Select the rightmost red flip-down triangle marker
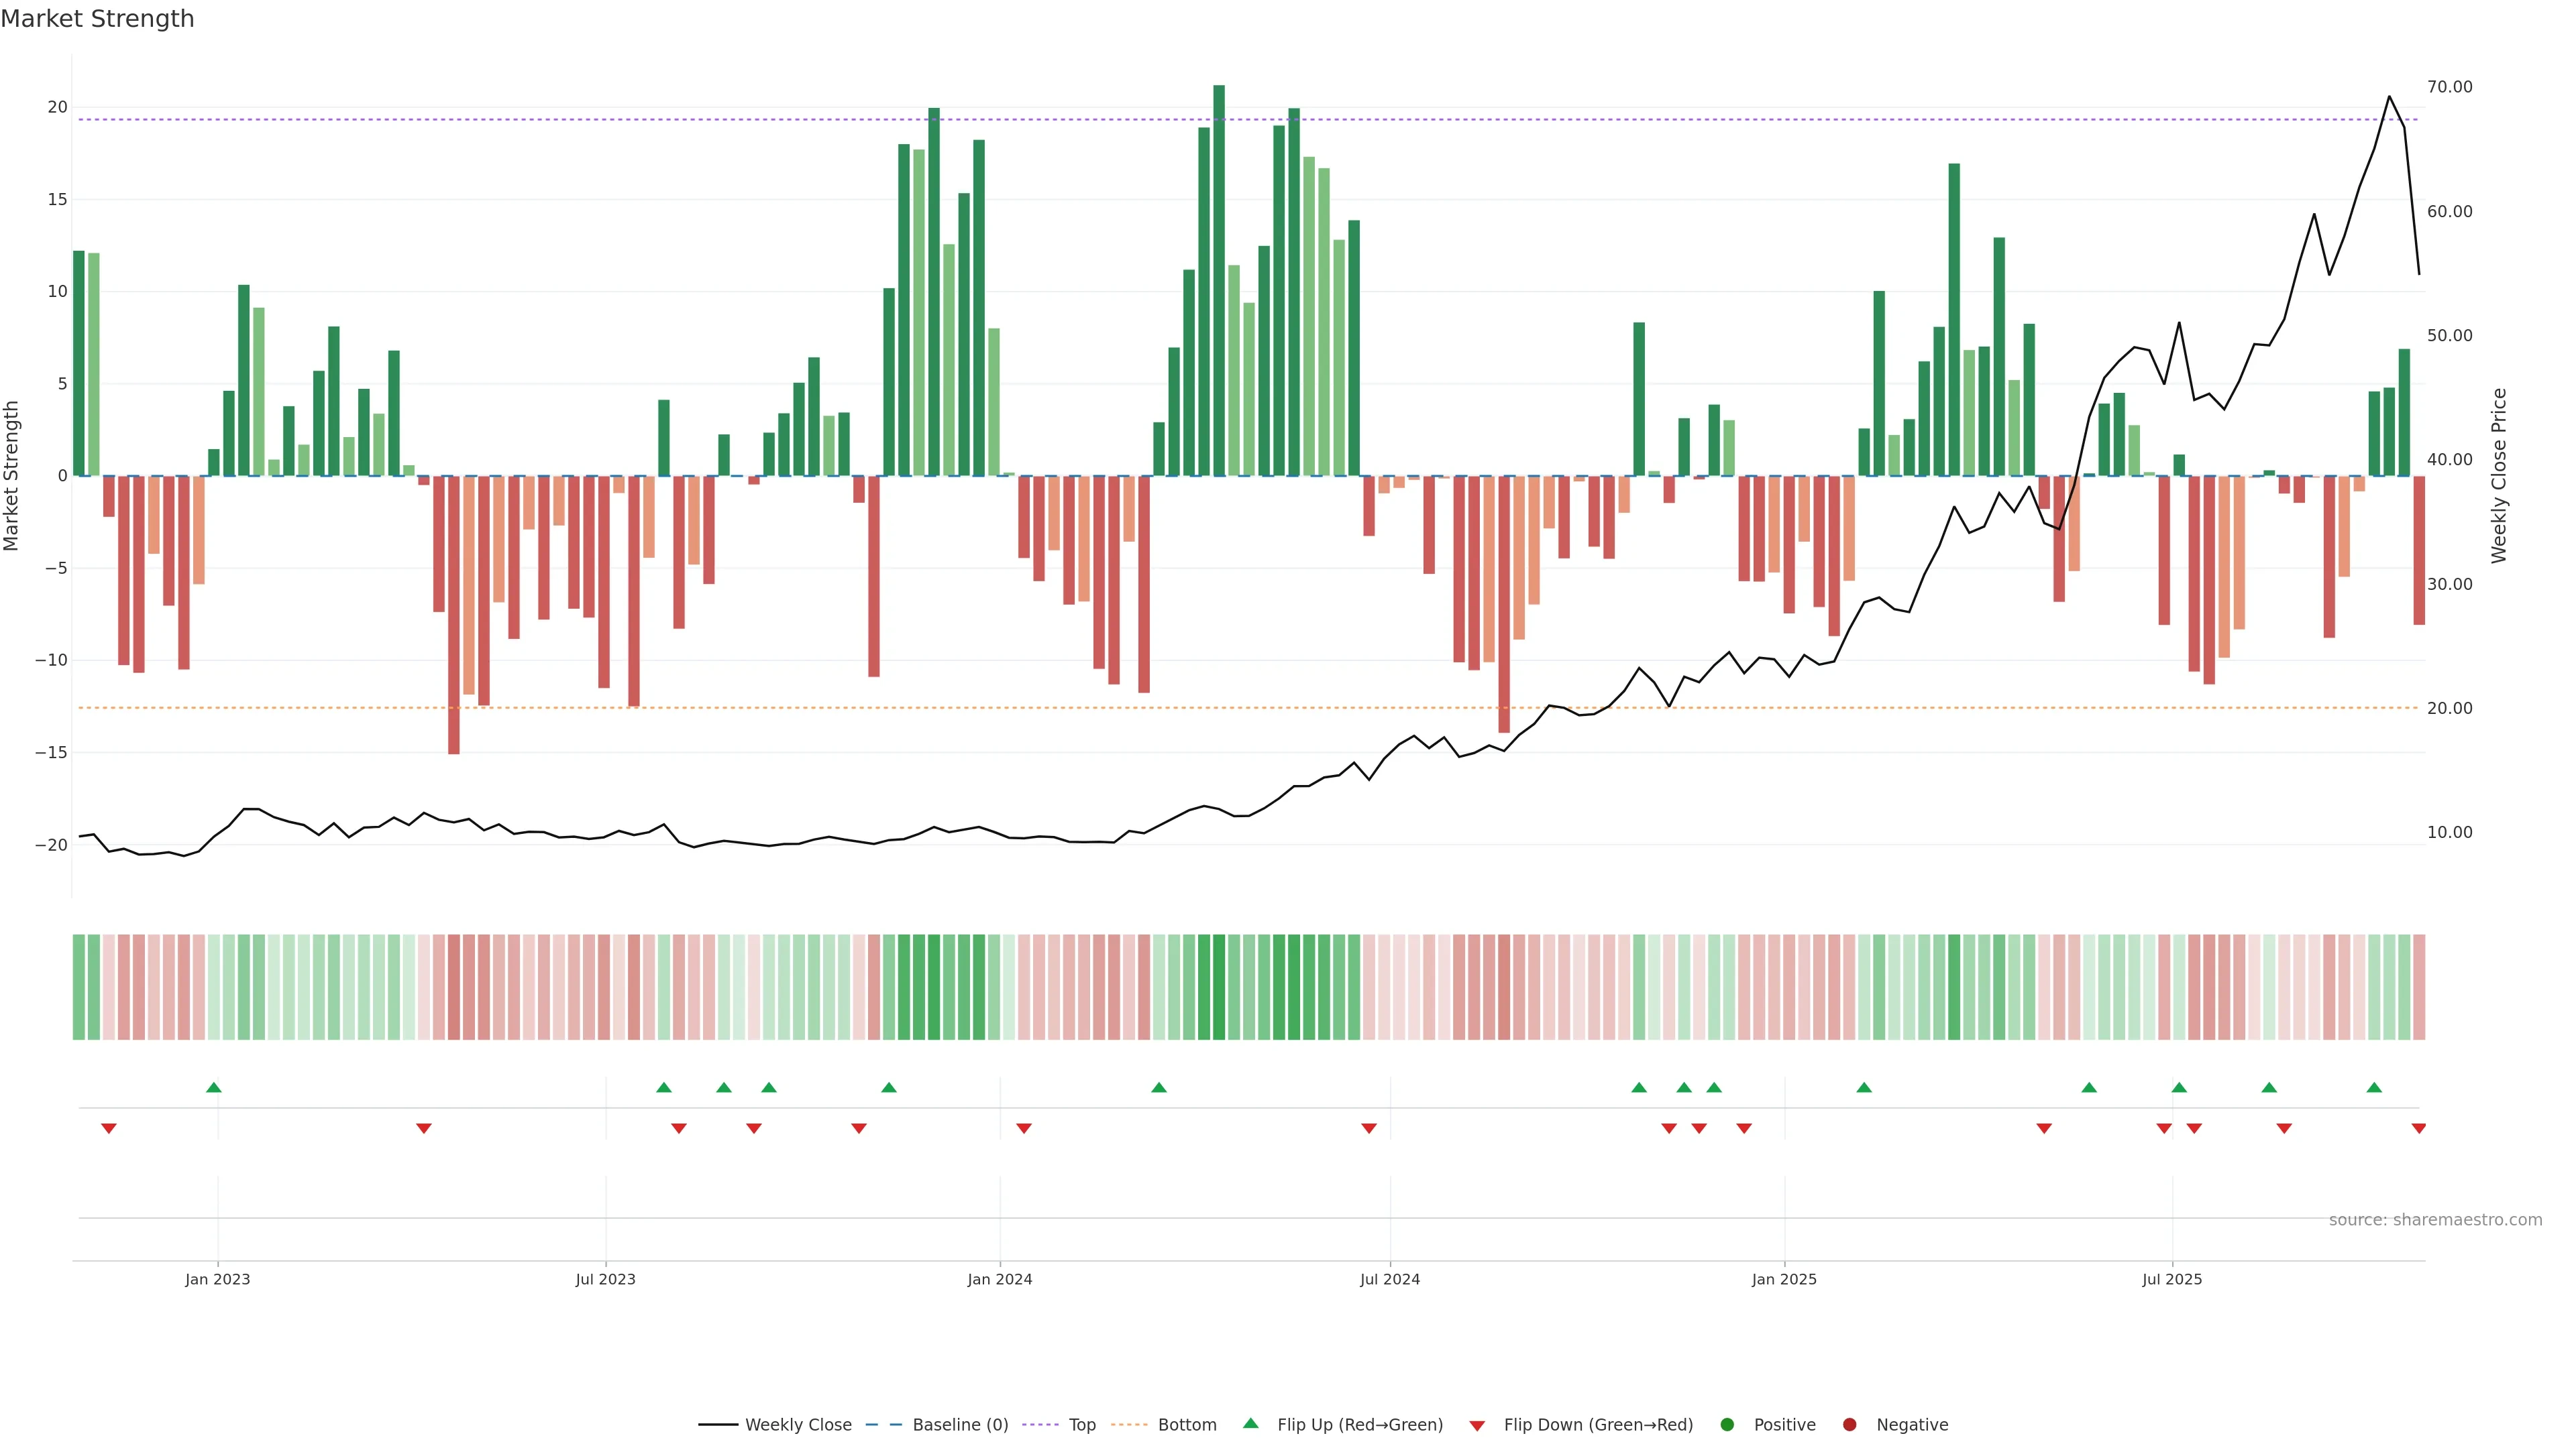The image size is (2576, 1448). coord(2418,1128)
